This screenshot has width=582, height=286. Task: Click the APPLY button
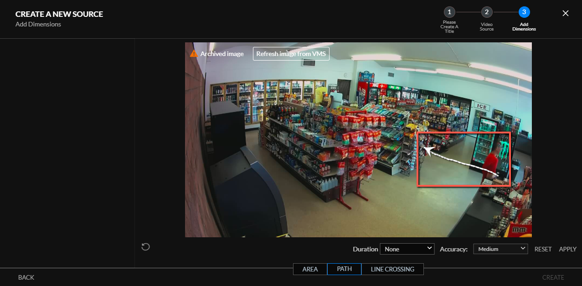(x=568, y=249)
